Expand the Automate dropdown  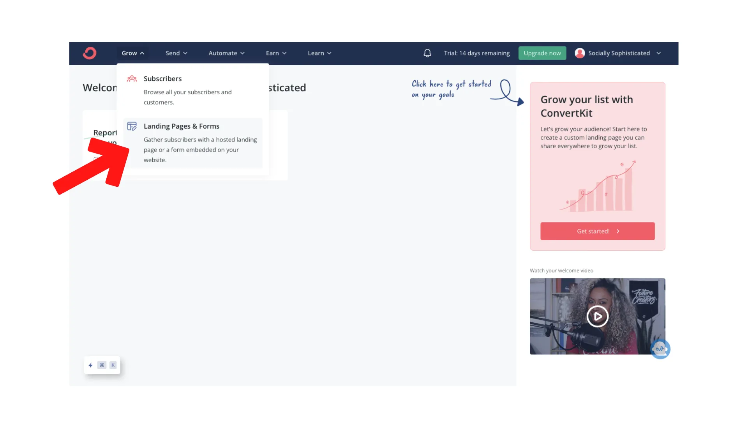pos(226,53)
